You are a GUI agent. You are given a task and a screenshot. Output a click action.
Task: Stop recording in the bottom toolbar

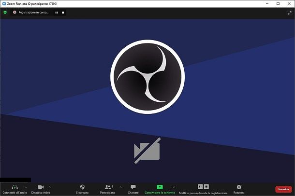[206, 187]
